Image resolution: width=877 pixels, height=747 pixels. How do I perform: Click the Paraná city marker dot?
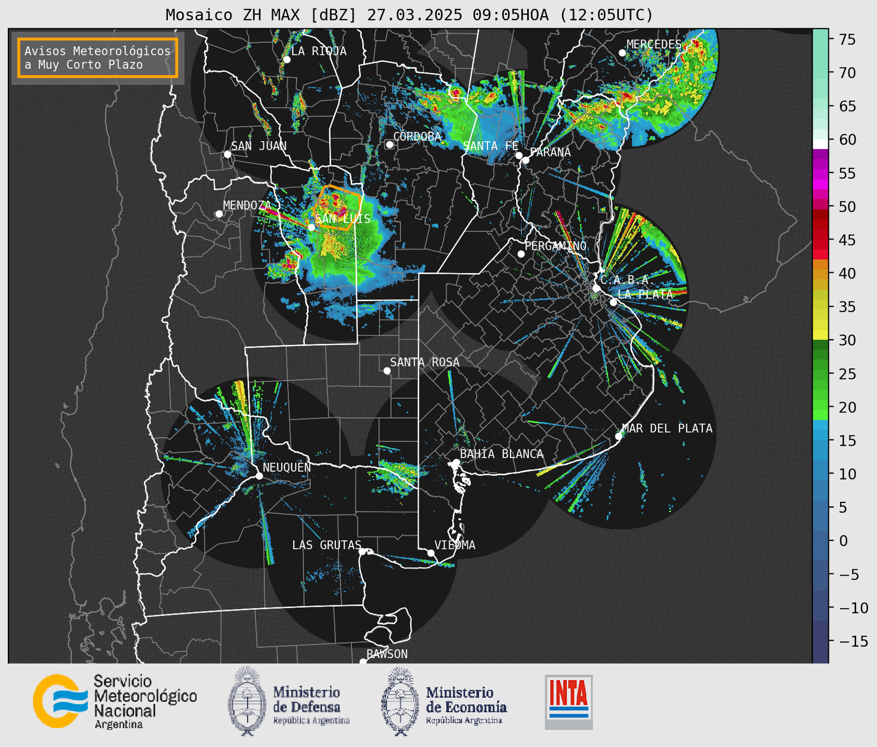click(x=526, y=160)
